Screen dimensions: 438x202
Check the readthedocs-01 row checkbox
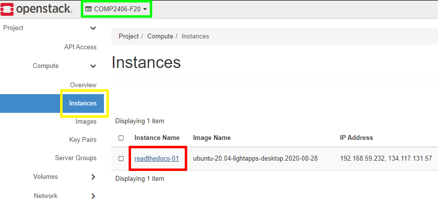pos(121,159)
